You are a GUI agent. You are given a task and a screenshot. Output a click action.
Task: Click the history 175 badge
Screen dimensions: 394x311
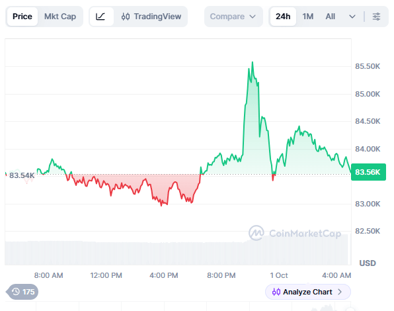[22, 292]
